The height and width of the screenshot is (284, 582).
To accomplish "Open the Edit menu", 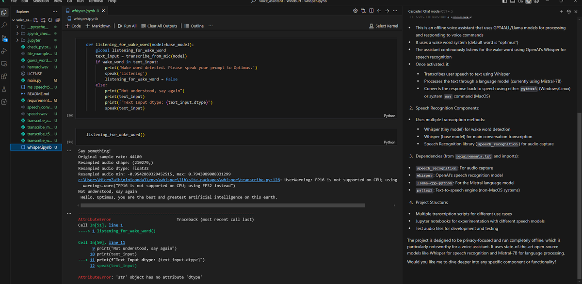I will click(26, 2).
